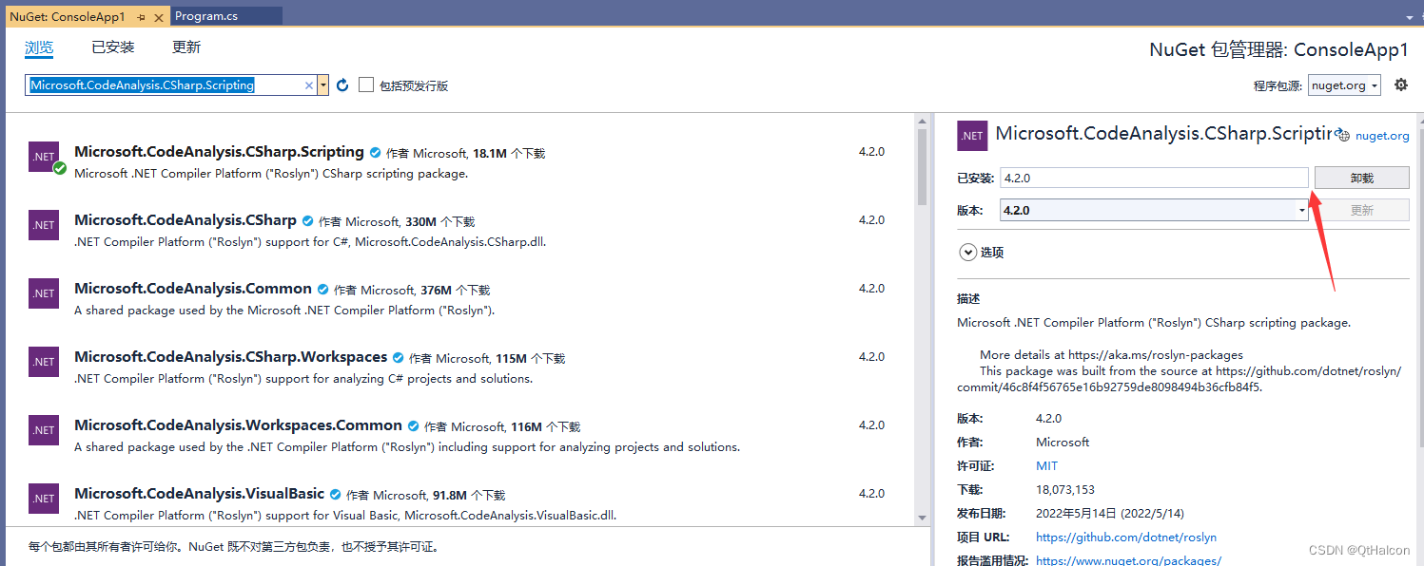Viewport: 1424px width, 566px height.
Task: Click the 更新 (Update) button in details
Action: coord(1361,210)
